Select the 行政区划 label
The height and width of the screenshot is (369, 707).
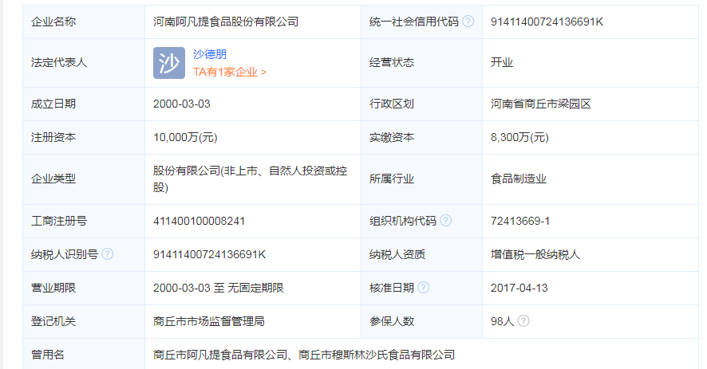point(391,104)
